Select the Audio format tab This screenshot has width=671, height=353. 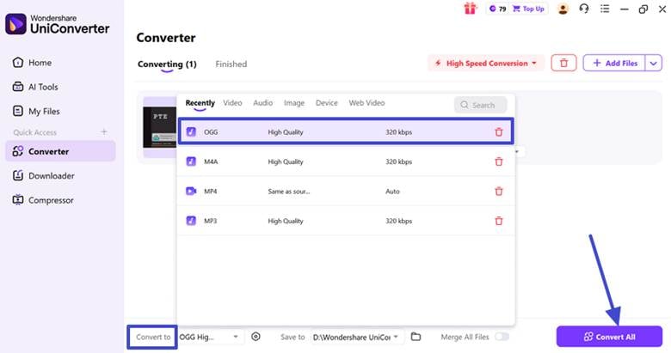262,103
